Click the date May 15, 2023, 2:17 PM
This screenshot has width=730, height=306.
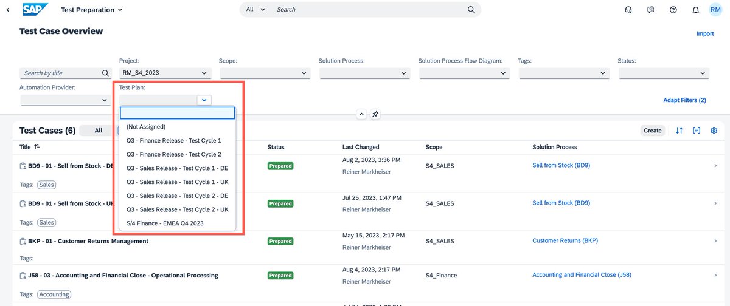(374, 235)
